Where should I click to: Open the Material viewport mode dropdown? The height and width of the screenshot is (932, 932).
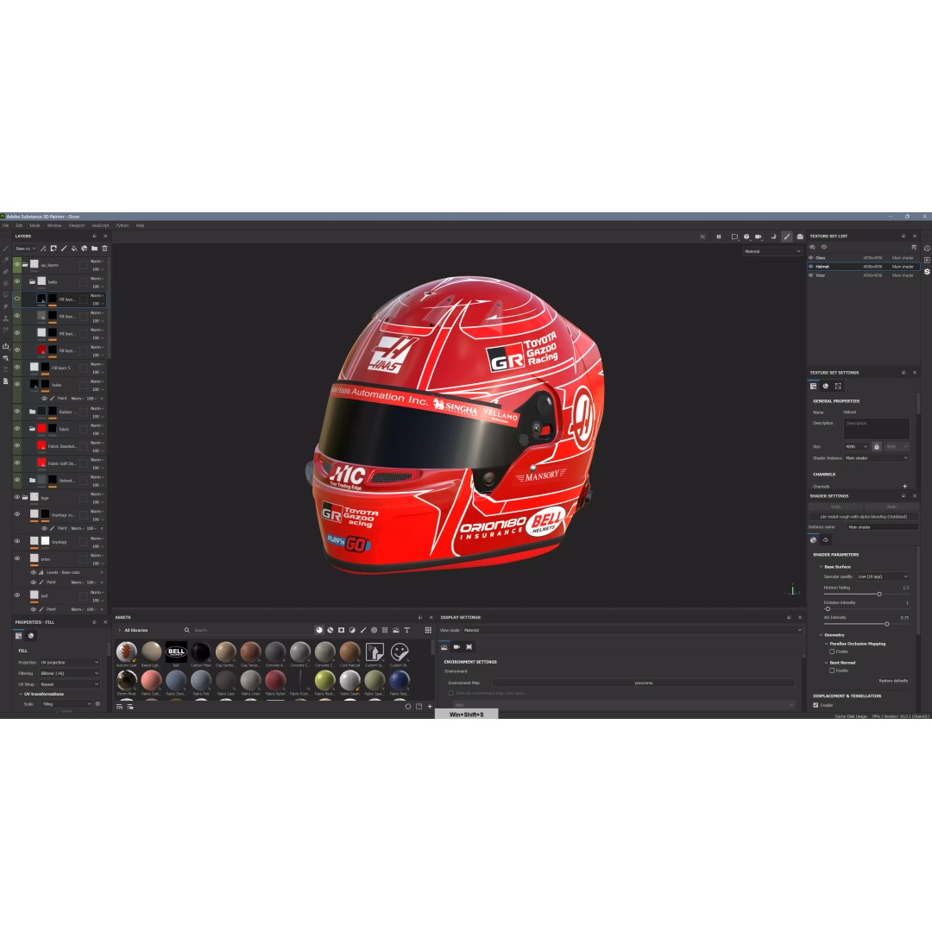pos(772,251)
